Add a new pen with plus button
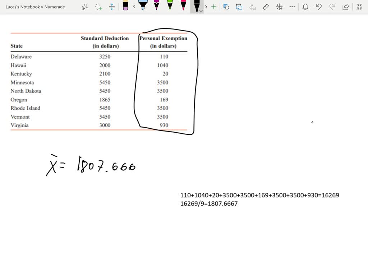 (x=213, y=6)
